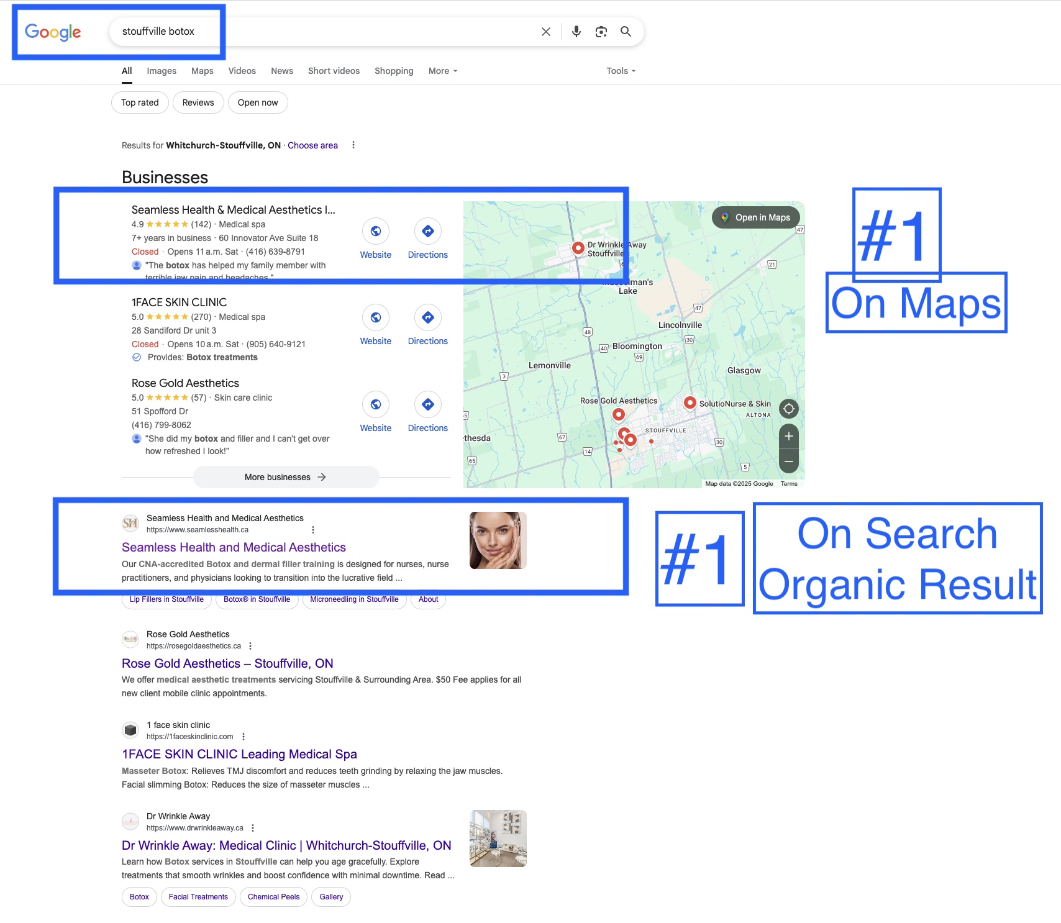Click the Botox® in Stouffville sitelink
The height and width of the screenshot is (923, 1061).
click(257, 599)
